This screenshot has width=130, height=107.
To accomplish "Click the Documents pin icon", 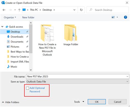I will coord(27,42).
